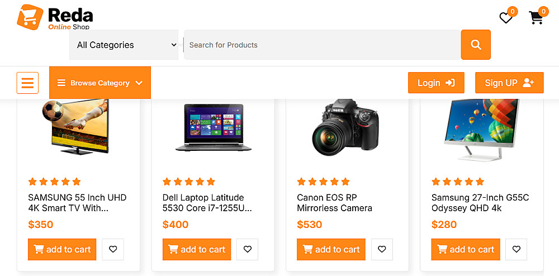The width and height of the screenshot is (559, 276).
Task: Add Dell Laptop Latitude to cart
Action: [197, 249]
